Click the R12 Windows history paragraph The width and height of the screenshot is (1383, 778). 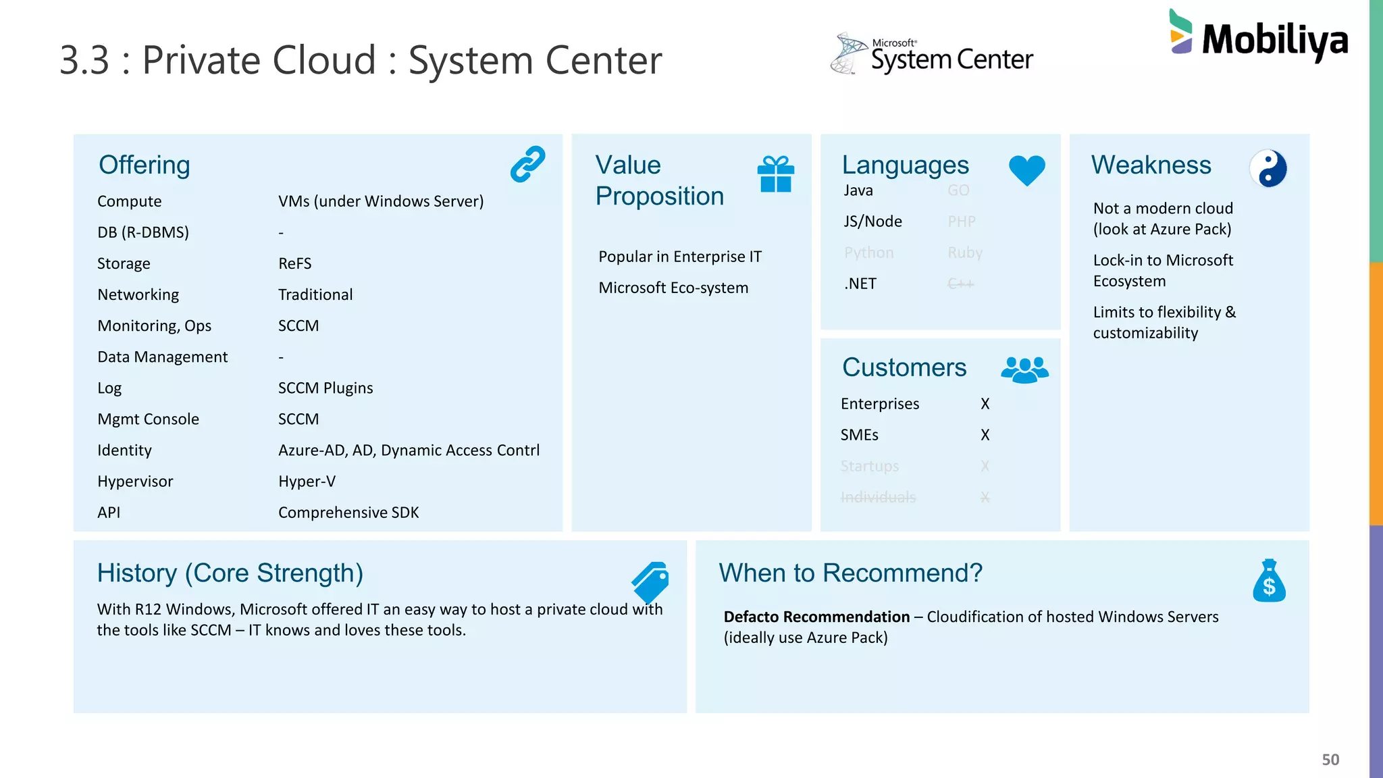(380, 620)
